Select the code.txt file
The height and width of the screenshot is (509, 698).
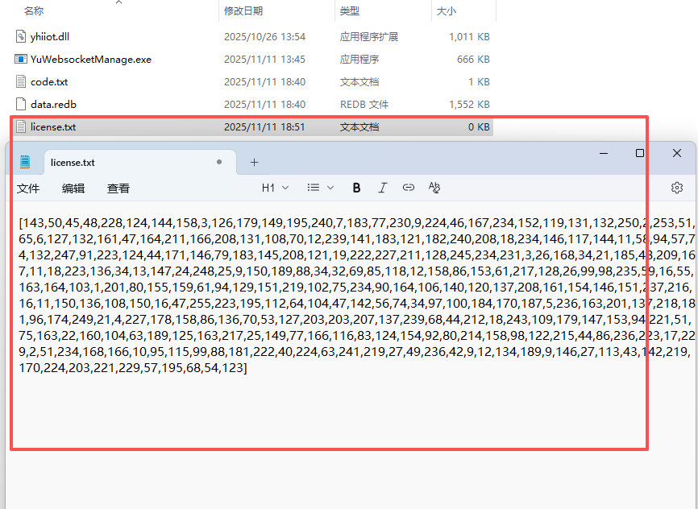click(49, 82)
